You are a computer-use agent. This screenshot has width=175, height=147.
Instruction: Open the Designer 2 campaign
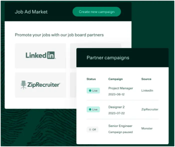point(116,107)
